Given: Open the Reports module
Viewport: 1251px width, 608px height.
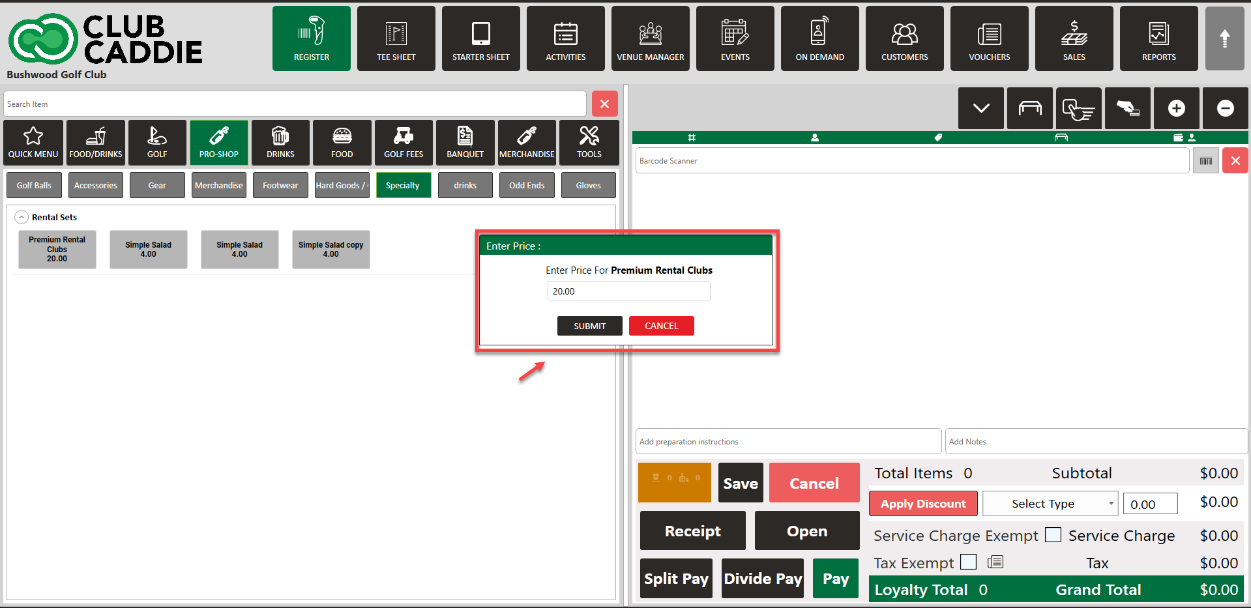Looking at the screenshot, I should [1158, 38].
